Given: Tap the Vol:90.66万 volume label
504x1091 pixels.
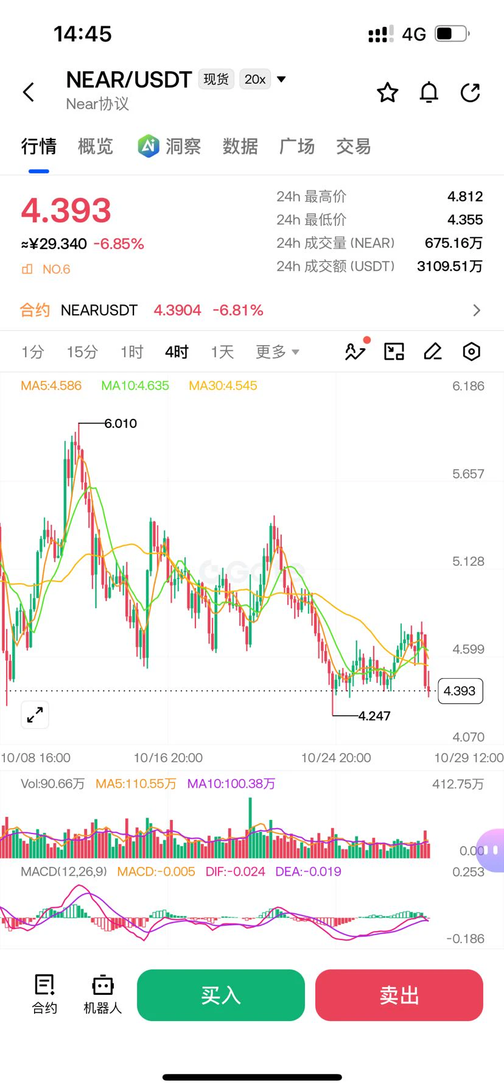Looking at the screenshot, I should [53, 784].
